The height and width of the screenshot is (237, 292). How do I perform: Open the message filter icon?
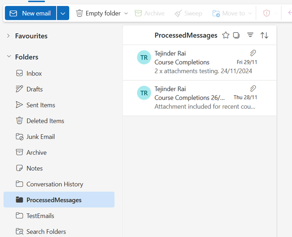click(250, 35)
